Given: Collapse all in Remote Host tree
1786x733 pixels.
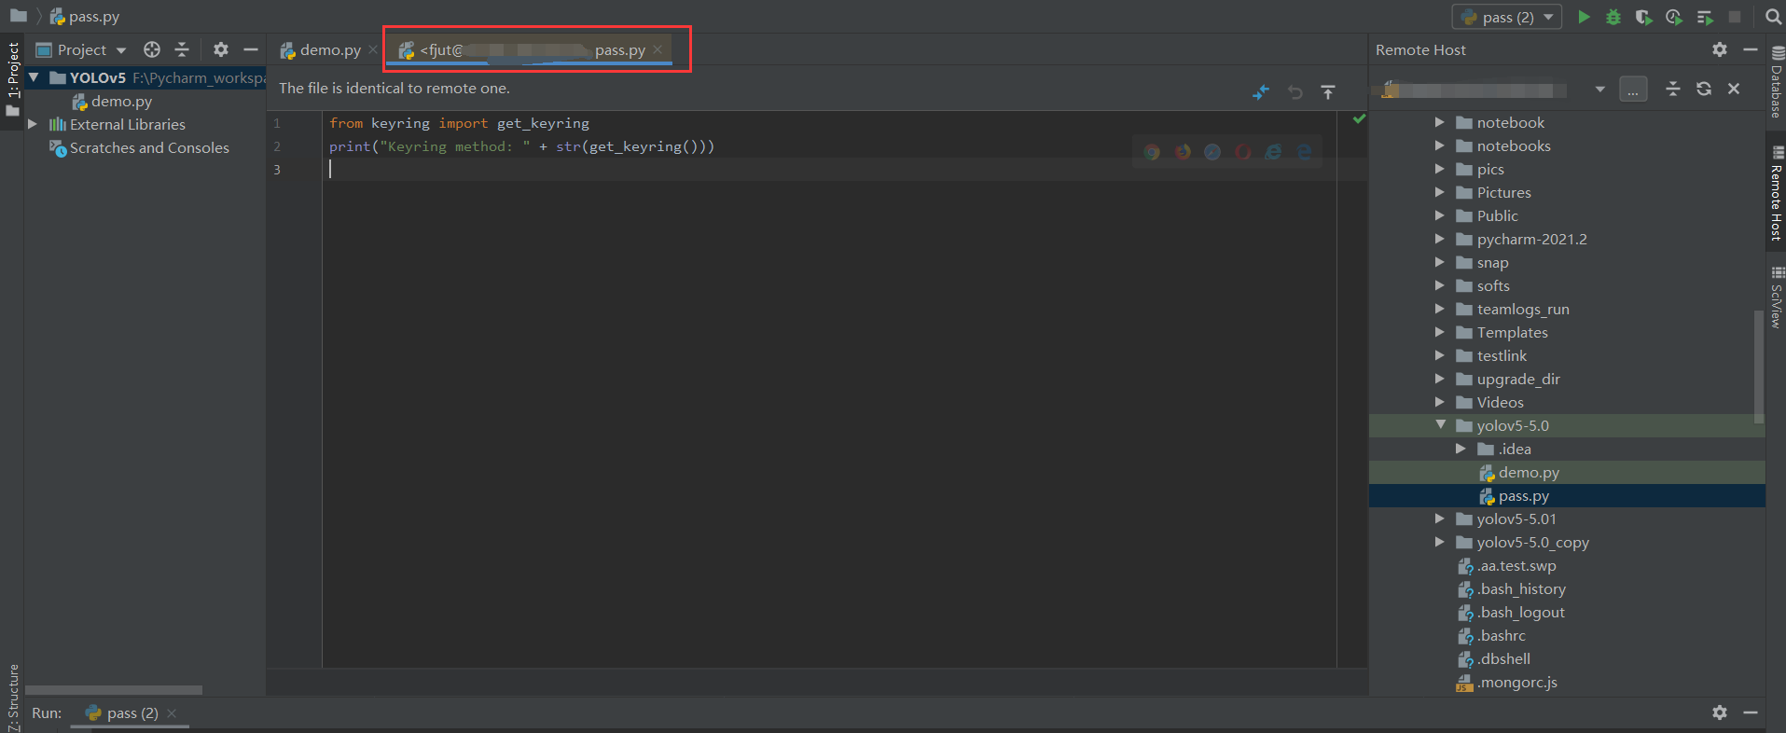Looking at the screenshot, I should pyautogui.click(x=1673, y=89).
